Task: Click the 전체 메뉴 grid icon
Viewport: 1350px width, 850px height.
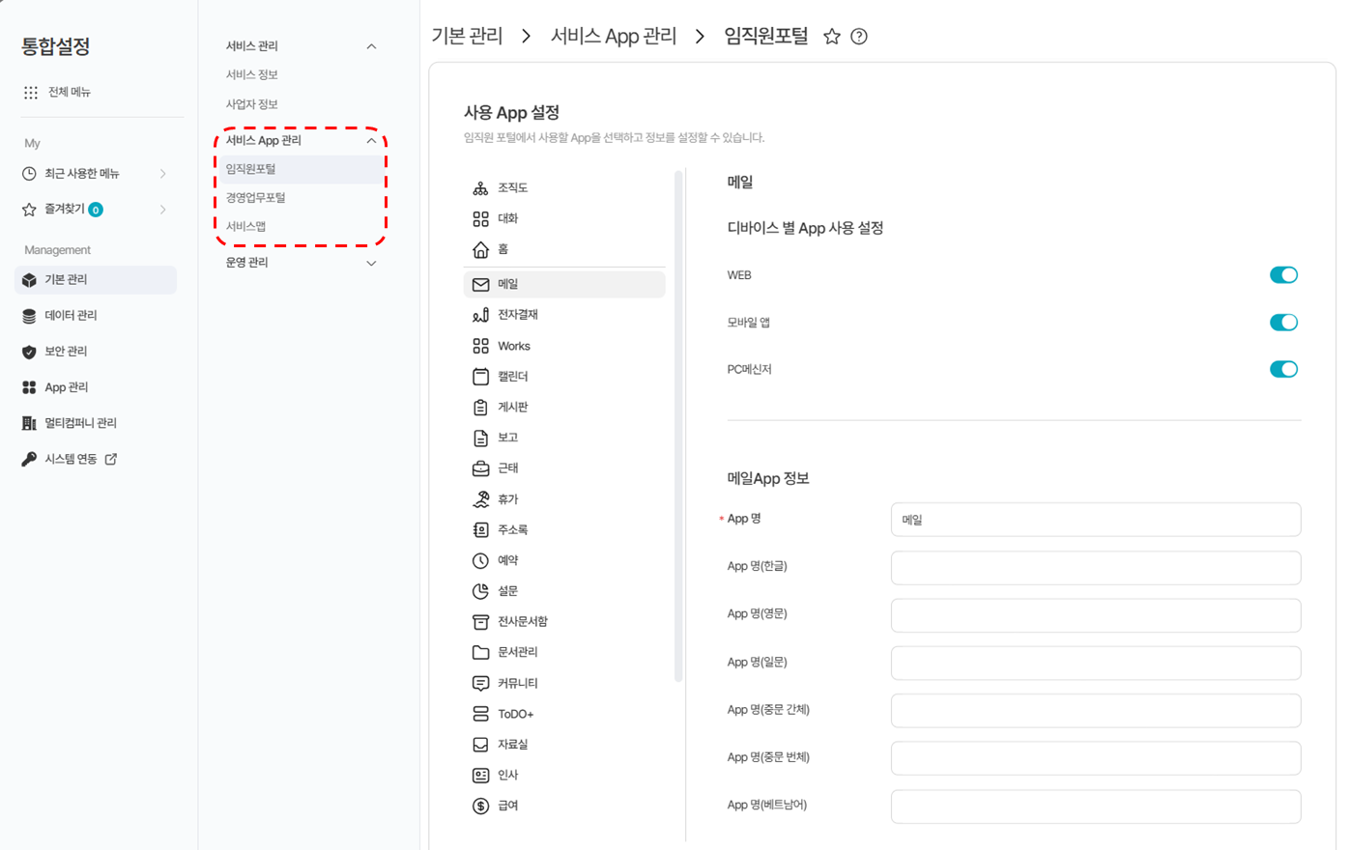Action: pyautogui.click(x=31, y=93)
